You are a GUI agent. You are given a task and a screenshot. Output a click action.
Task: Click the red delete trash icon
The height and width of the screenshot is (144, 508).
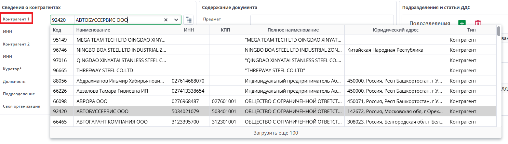(x=477, y=23)
